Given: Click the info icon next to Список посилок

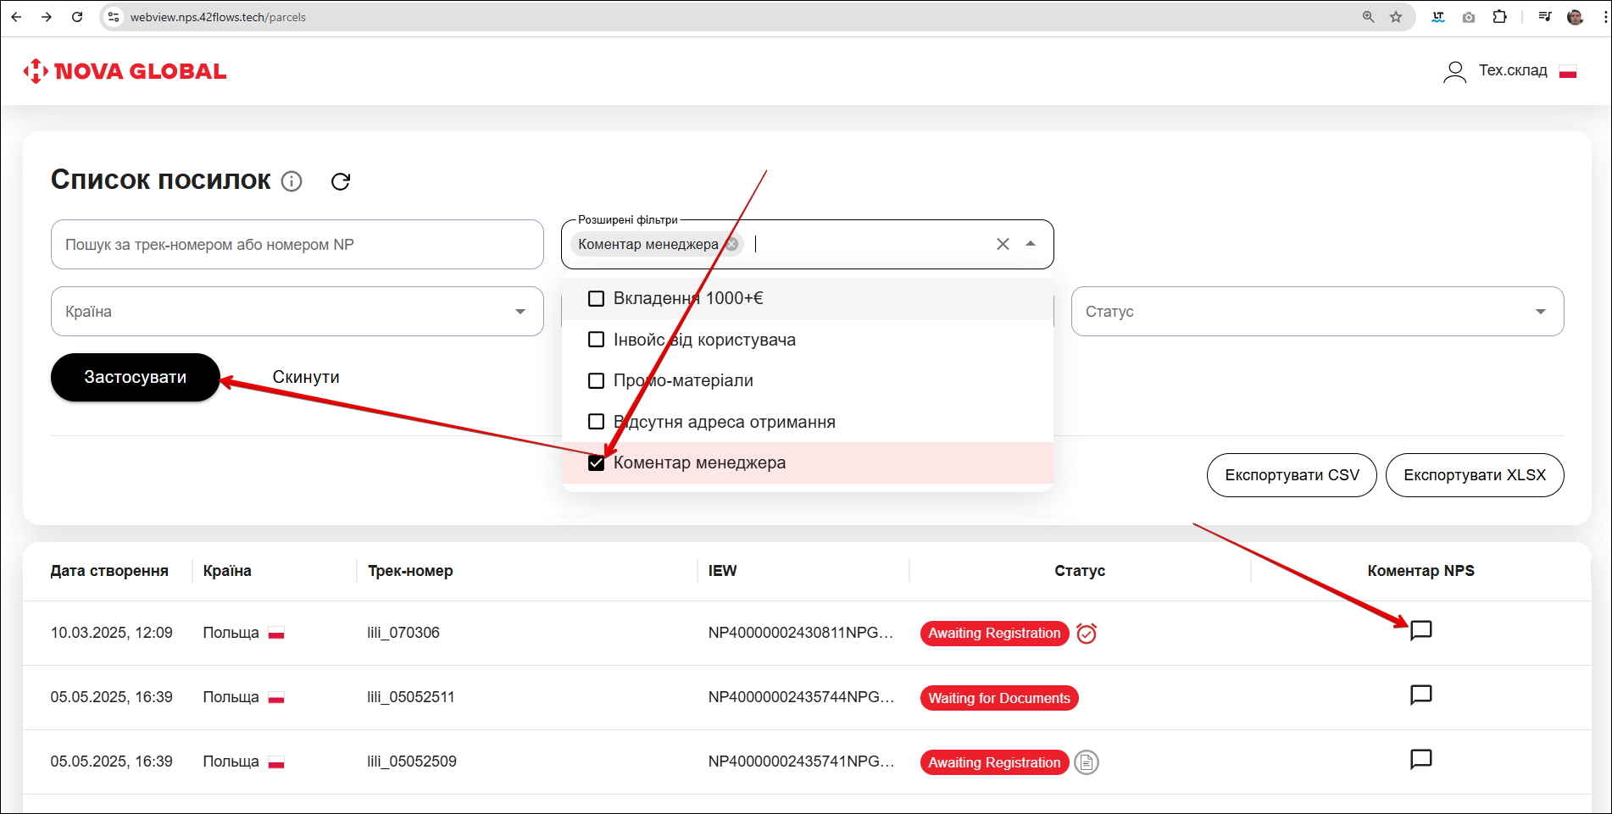Looking at the screenshot, I should tap(292, 181).
